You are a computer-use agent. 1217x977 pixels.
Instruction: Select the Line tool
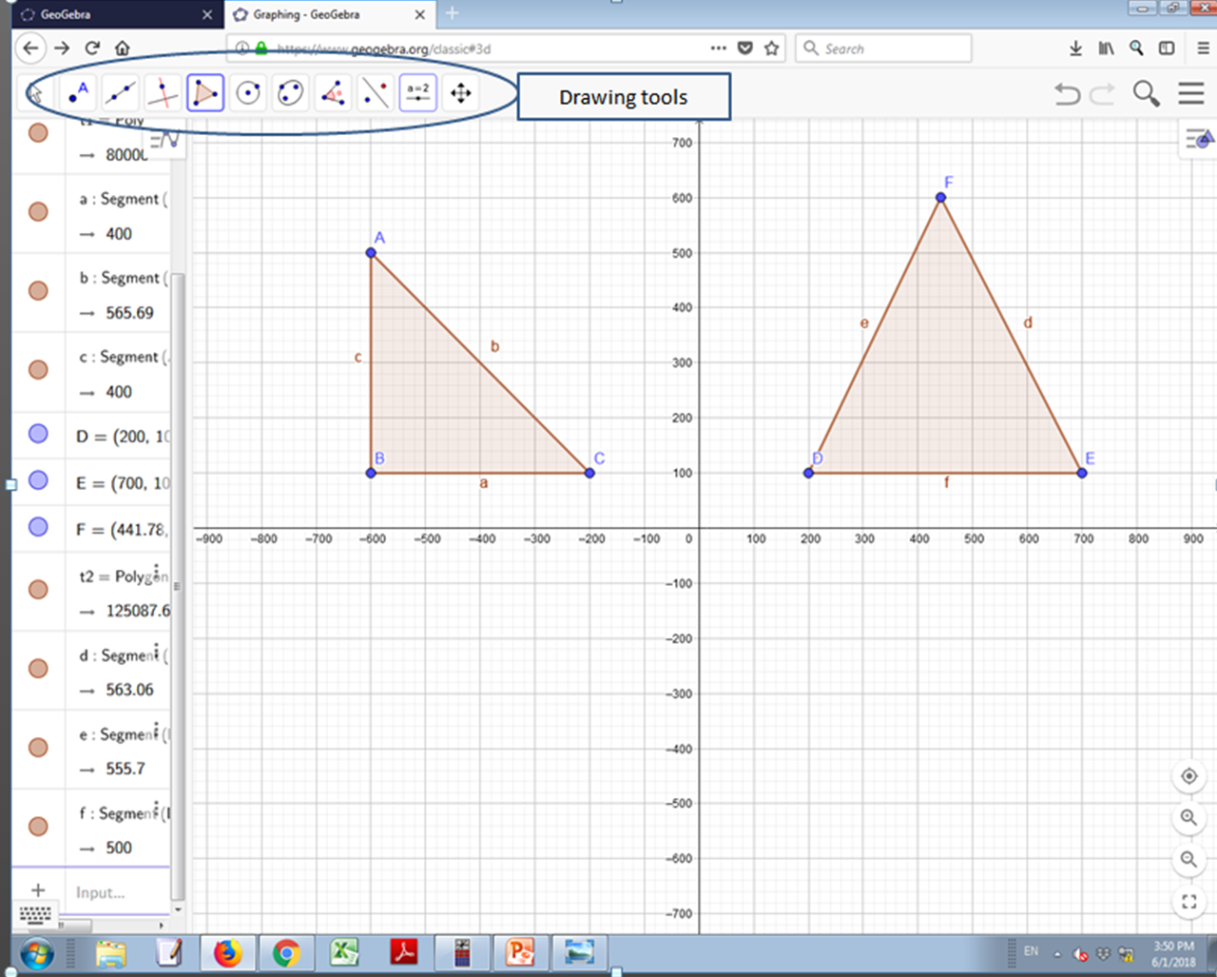[120, 92]
